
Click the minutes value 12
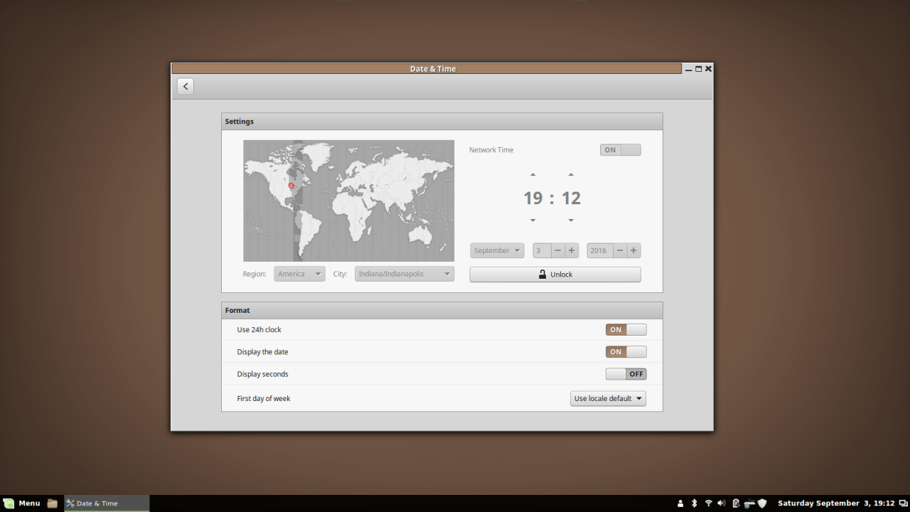[571, 198]
